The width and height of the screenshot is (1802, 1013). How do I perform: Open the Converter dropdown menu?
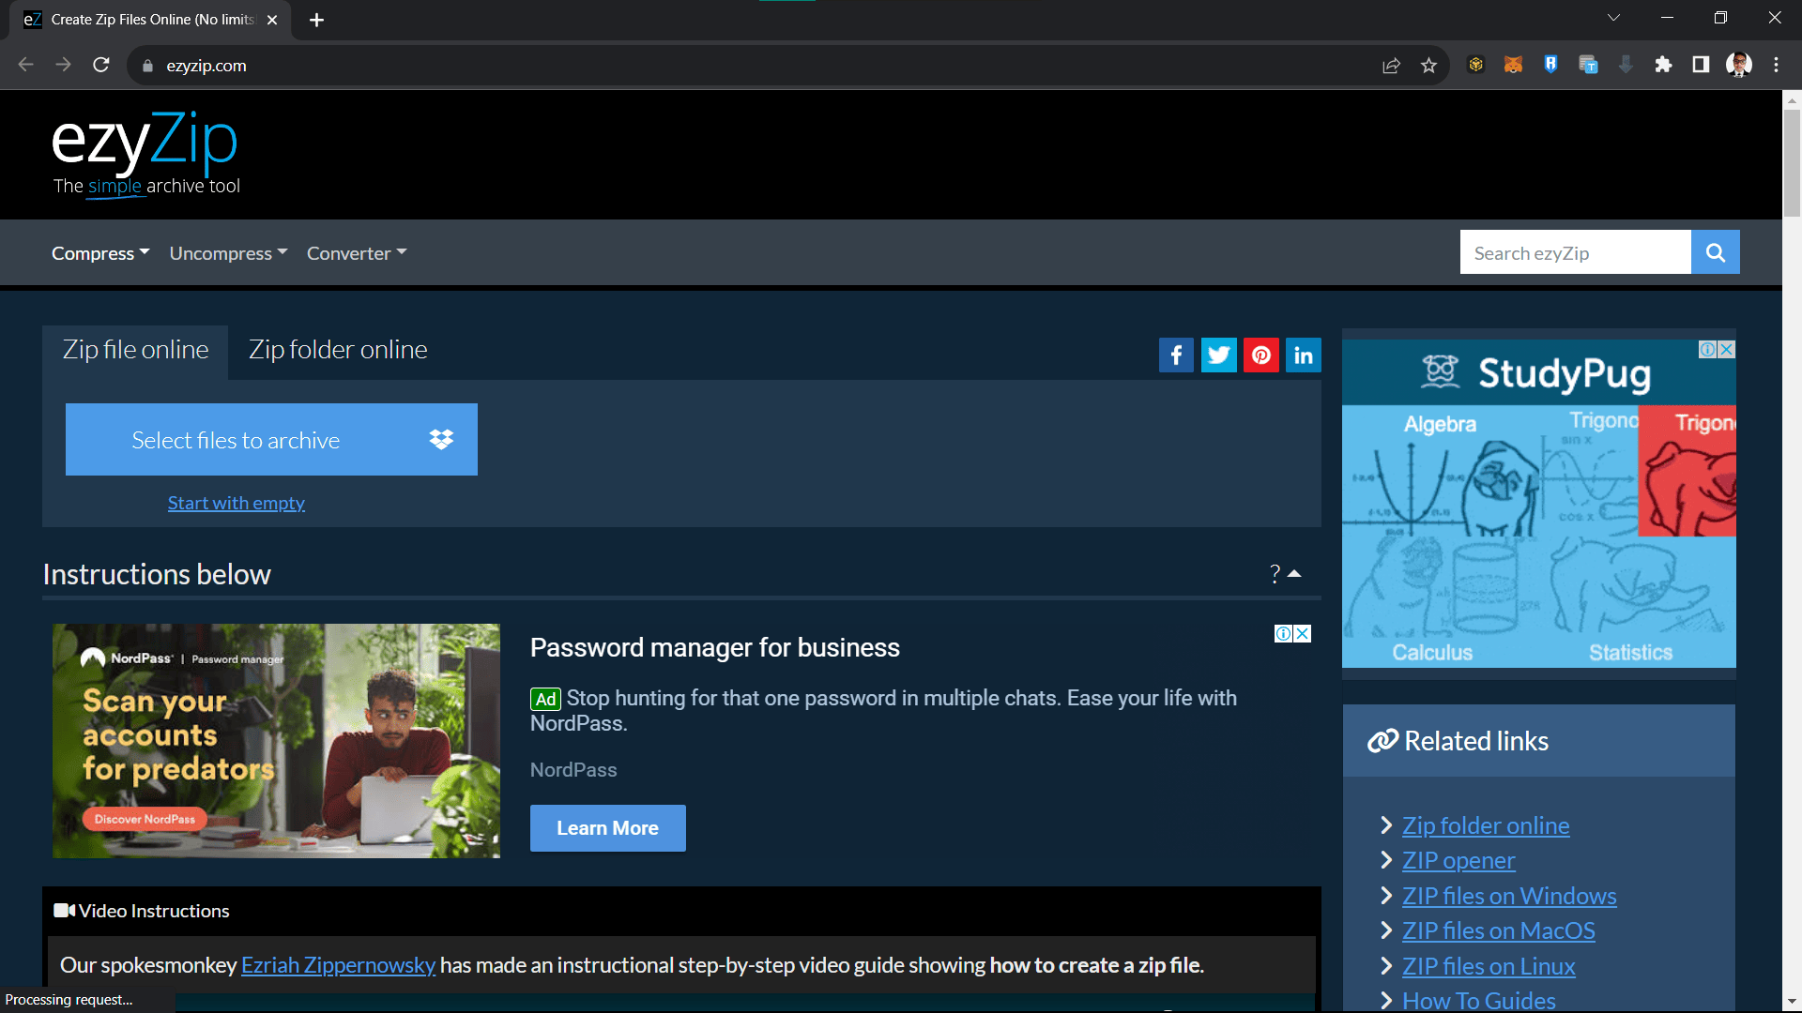356,252
